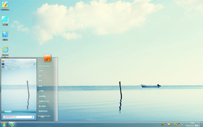Click the search programs and files box
203x127 pixels.
point(19,117)
